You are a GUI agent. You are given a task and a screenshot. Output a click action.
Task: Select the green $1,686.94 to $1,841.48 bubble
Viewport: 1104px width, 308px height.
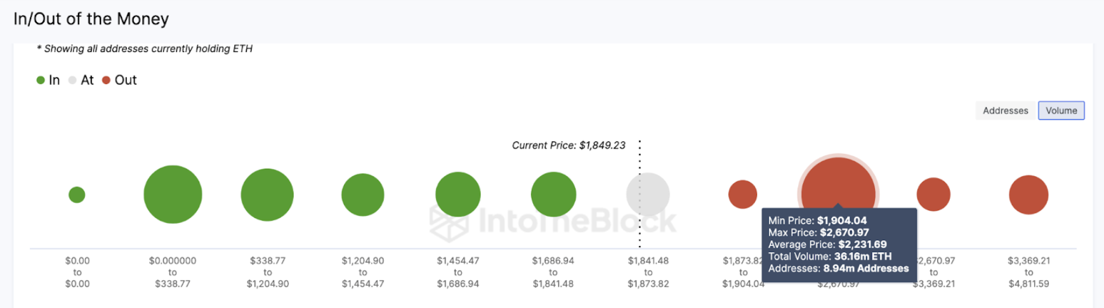[553, 195]
